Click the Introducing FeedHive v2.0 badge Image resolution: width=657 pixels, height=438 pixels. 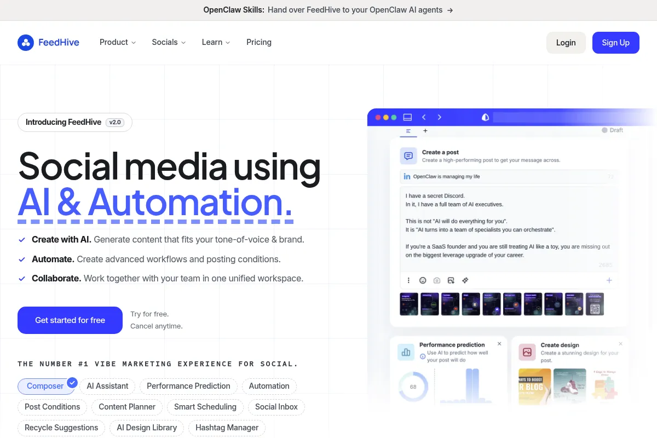(x=75, y=122)
